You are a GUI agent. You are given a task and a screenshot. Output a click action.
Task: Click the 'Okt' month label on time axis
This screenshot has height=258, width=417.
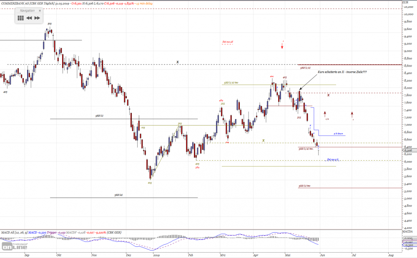(x=59, y=255)
